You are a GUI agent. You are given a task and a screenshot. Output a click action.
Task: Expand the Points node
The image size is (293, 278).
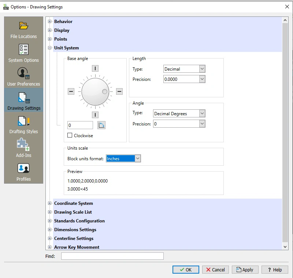click(x=49, y=39)
